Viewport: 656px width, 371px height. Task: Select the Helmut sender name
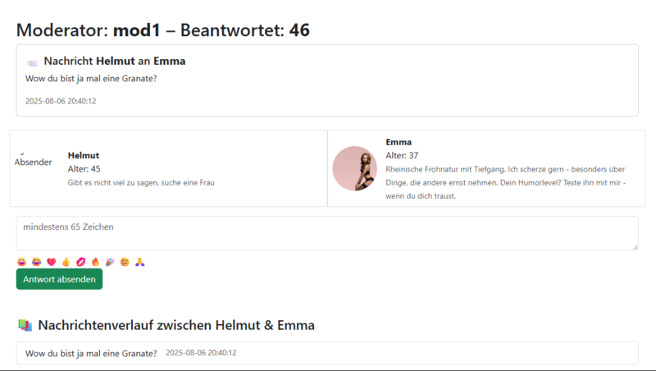(x=84, y=155)
